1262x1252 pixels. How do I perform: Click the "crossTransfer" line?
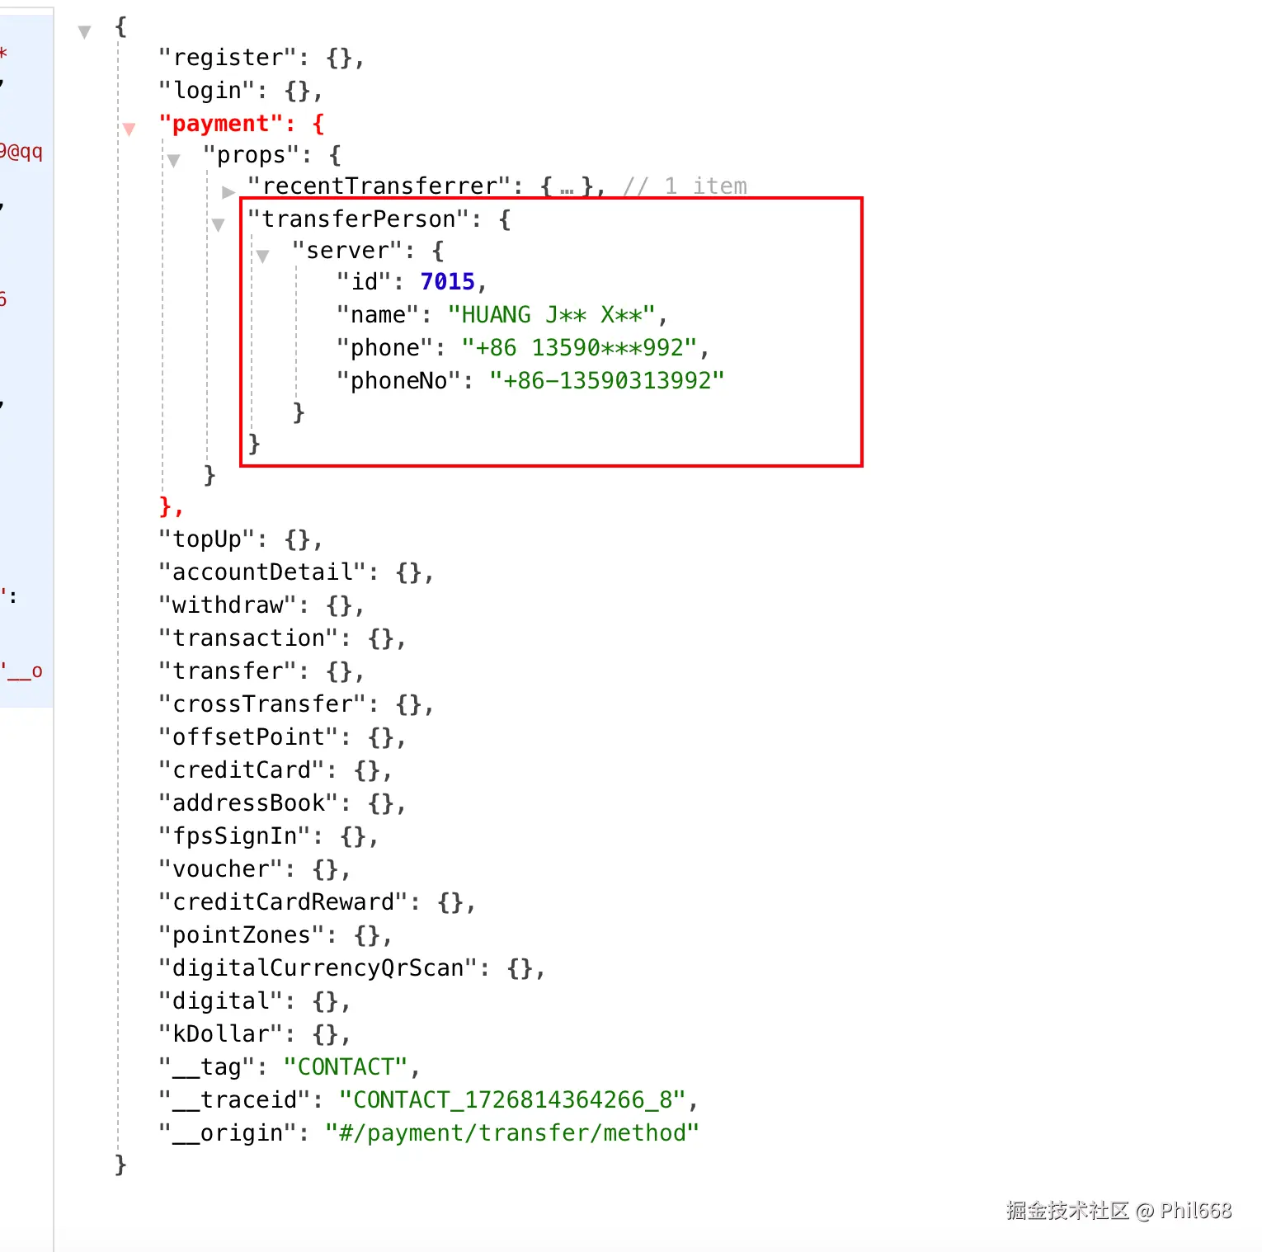point(296,704)
